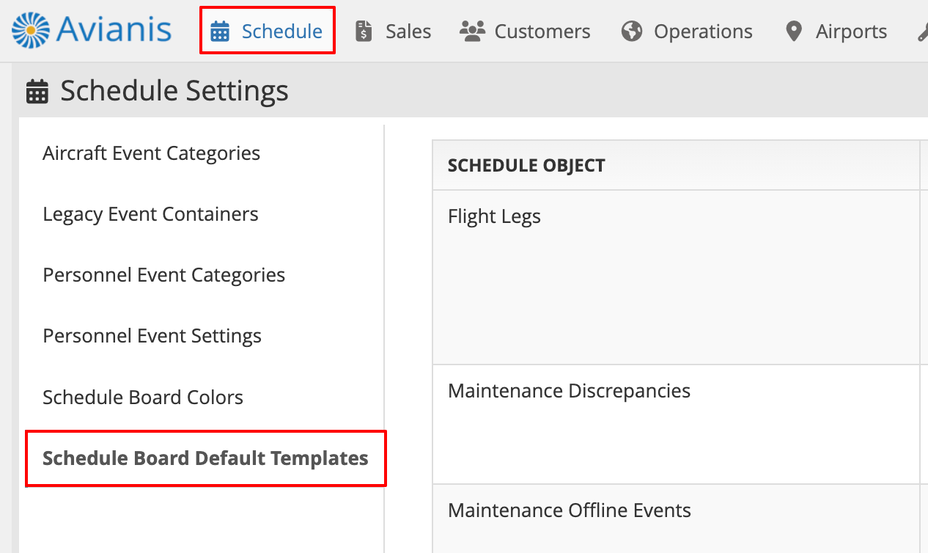Click the people icon beside Customers
This screenshot has width=928, height=553.
coord(472,31)
